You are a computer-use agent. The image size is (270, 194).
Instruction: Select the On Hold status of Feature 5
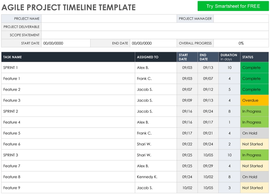pyautogui.click(x=255, y=133)
